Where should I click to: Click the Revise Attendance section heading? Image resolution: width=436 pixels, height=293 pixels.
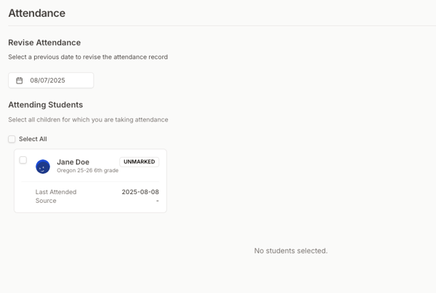(44, 43)
